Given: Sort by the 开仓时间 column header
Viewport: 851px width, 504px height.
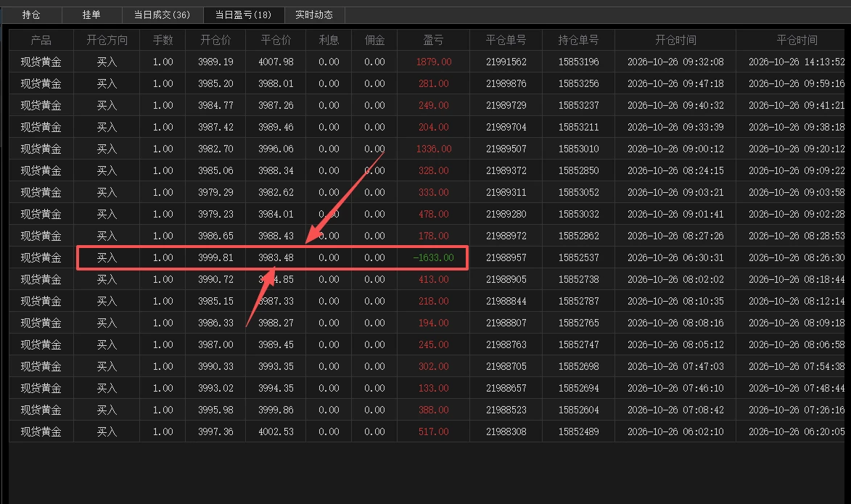Looking at the screenshot, I should click(675, 40).
